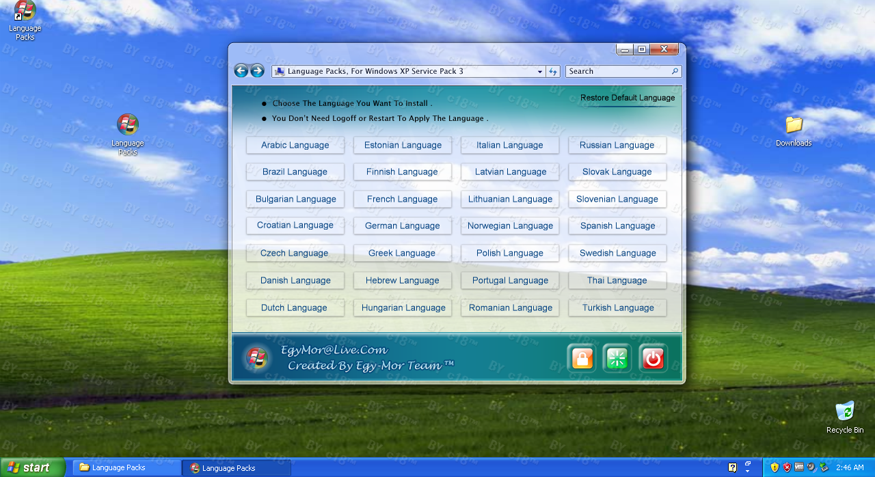Select the Recycle Bin desktop icon
Image resolution: width=875 pixels, height=477 pixels.
(x=845, y=417)
